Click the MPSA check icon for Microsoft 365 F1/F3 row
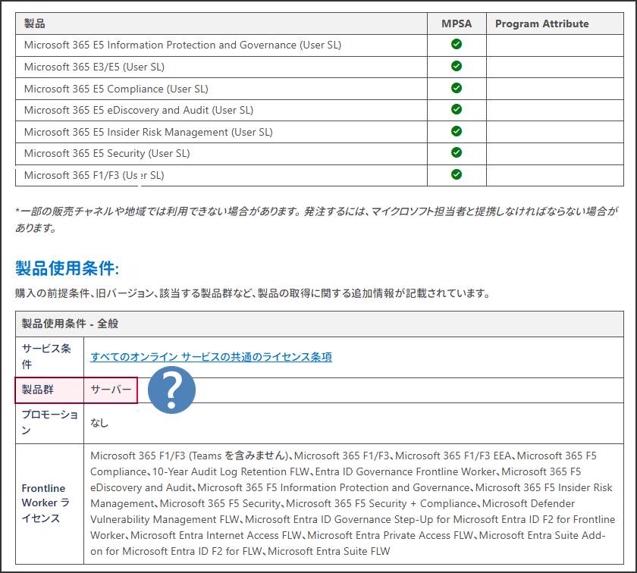This screenshot has height=573, width=637. (x=457, y=174)
